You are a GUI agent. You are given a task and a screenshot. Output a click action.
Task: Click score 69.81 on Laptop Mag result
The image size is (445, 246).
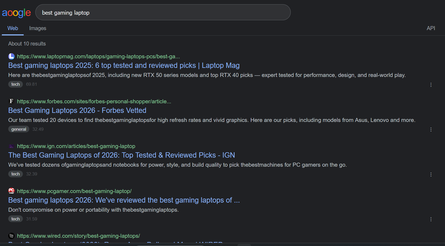31,84
